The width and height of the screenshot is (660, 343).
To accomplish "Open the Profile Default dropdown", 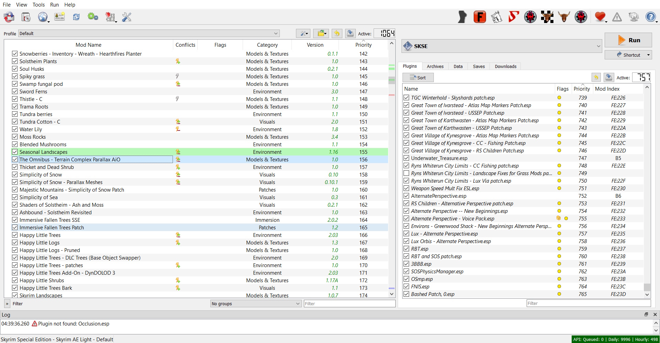I will click(x=149, y=33).
